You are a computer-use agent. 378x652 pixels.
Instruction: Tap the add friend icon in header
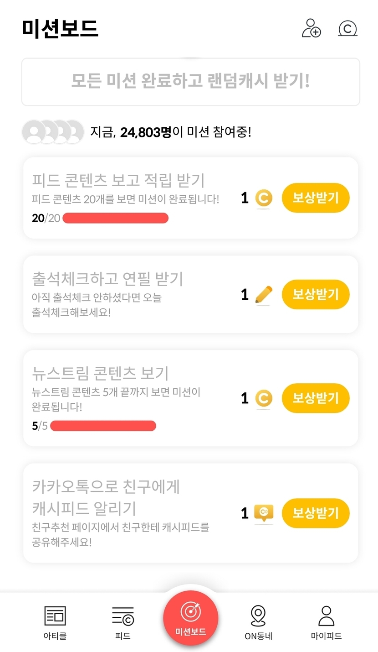coord(312,28)
